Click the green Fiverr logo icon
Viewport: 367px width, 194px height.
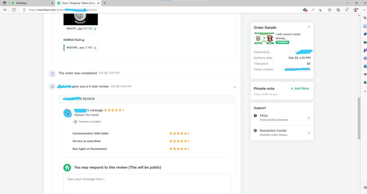click(x=67, y=167)
